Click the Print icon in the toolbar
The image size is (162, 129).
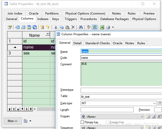[108, 27]
